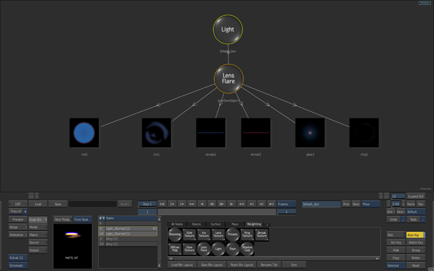Open the Default view layout dropdown
The height and width of the screenshot is (271, 434).
[x=416, y=211]
